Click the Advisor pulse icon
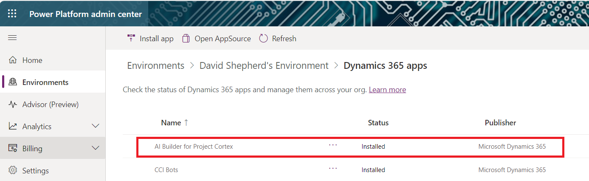Viewport: 589px width, 181px height. (x=13, y=104)
